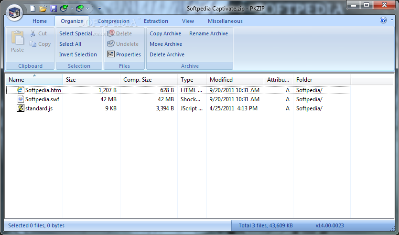Click the 628 B compressed size cell

click(x=167, y=90)
